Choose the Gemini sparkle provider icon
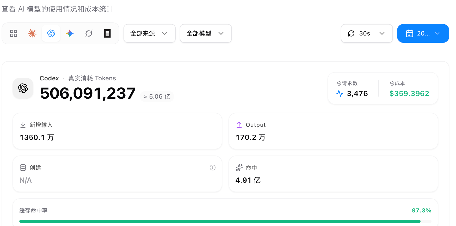456x226 pixels. [70, 33]
